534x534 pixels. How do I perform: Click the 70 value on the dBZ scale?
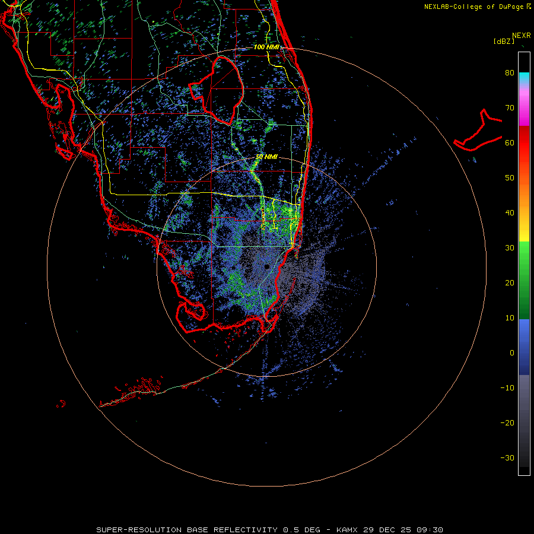point(510,107)
